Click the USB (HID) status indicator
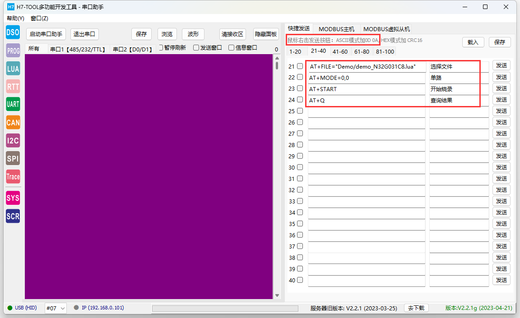Image resolution: width=520 pixels, height=318 pixels. (22, 308)
